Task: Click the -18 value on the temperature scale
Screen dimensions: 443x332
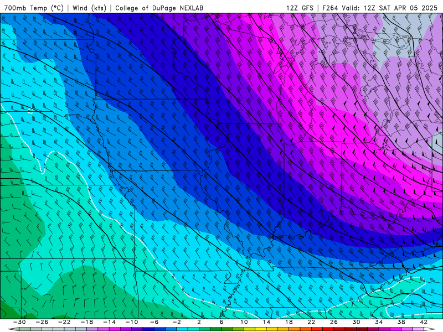Action: (87, 322)
